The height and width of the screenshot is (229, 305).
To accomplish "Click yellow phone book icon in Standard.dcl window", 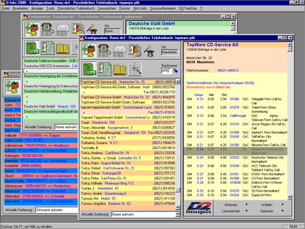I will click(x=63, y=48).
